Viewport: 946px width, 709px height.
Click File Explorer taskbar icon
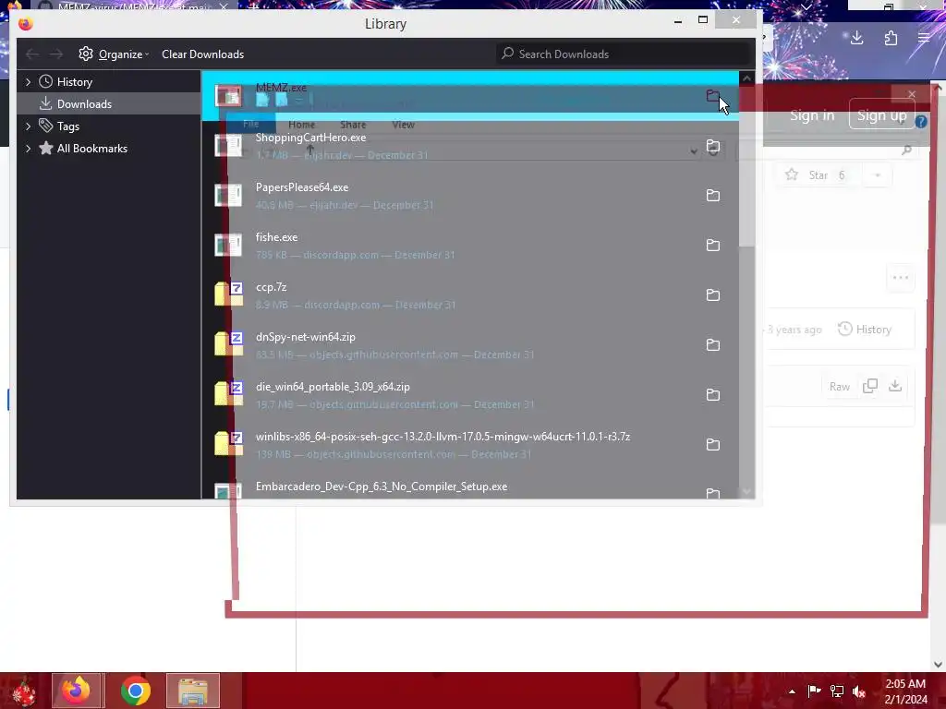(193, 691)
